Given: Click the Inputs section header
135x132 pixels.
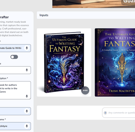Looking at the screenshot, I should 86,15.
